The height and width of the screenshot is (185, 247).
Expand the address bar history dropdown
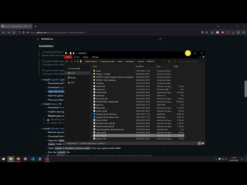(164, 62)
